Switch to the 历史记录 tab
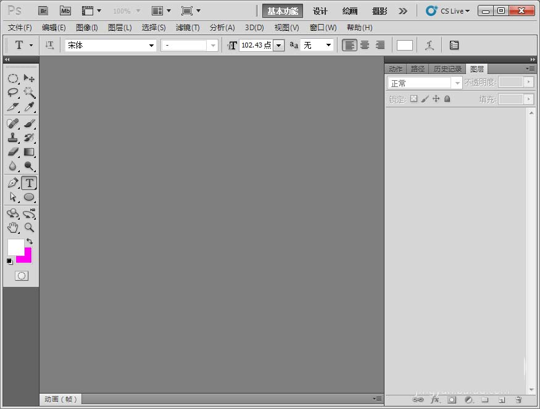 pyautogui.click(x=447, y=69)
